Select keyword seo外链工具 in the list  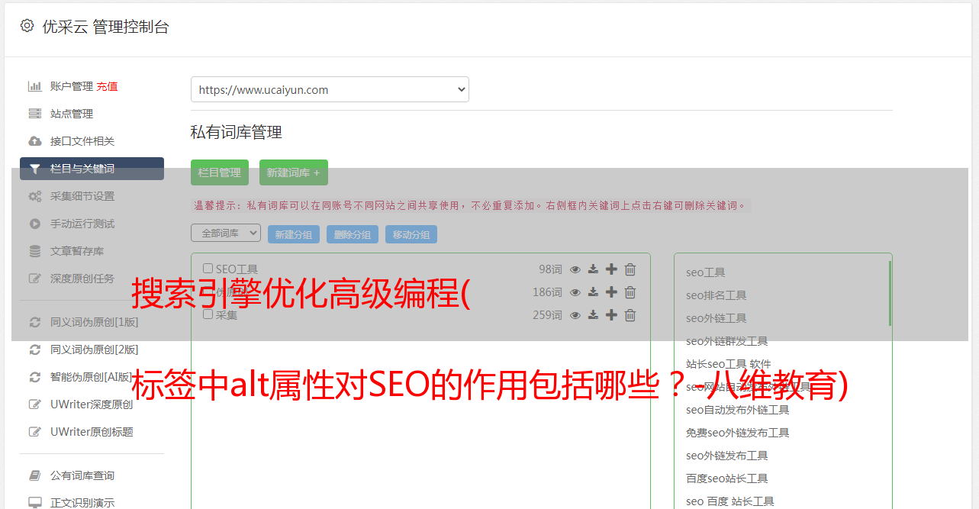point(716,318)
